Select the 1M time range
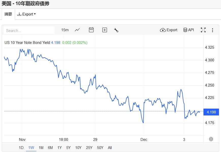This screenshot has width=221, height=152. [x=41, y=148]
